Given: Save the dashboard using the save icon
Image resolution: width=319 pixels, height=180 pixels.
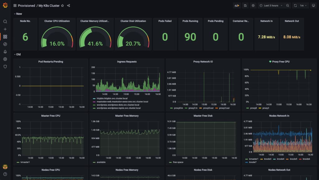Looking at the screenshot, I should tap(245, 5).
